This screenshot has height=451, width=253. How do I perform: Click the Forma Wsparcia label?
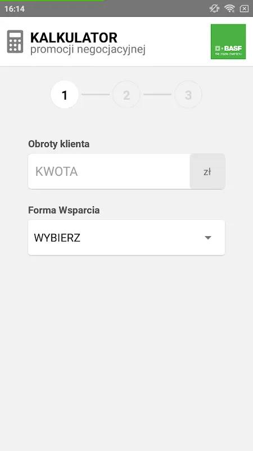click(64, 210)
